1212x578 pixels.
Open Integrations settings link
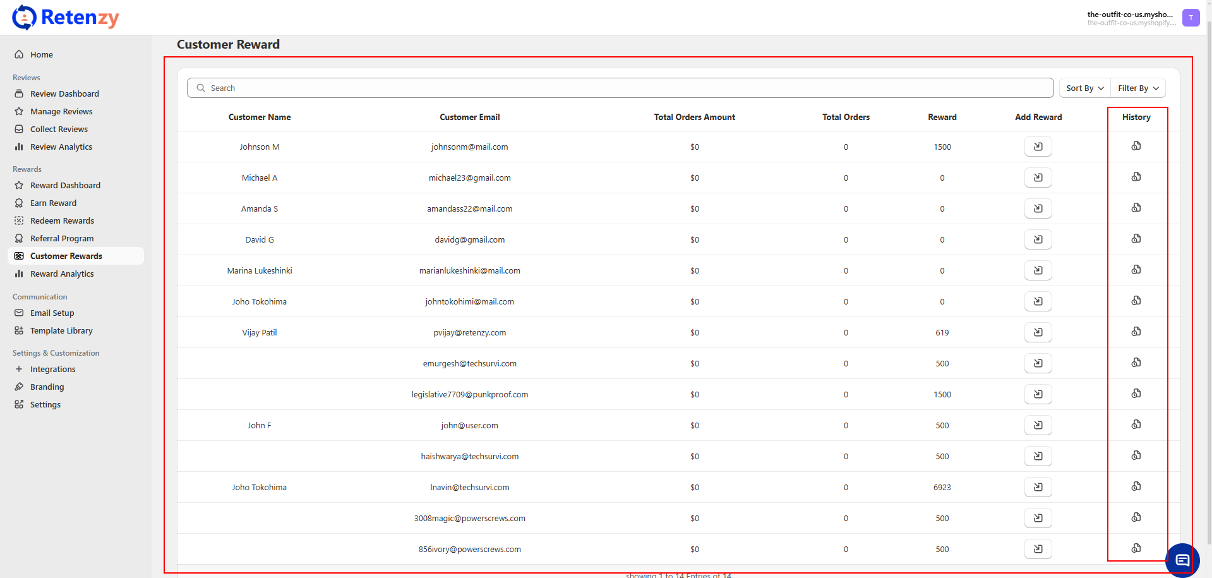(52, 370)
